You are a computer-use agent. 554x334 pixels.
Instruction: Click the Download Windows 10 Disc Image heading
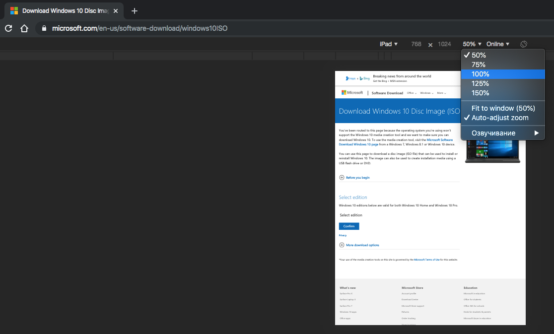click(x=399, y=111)
